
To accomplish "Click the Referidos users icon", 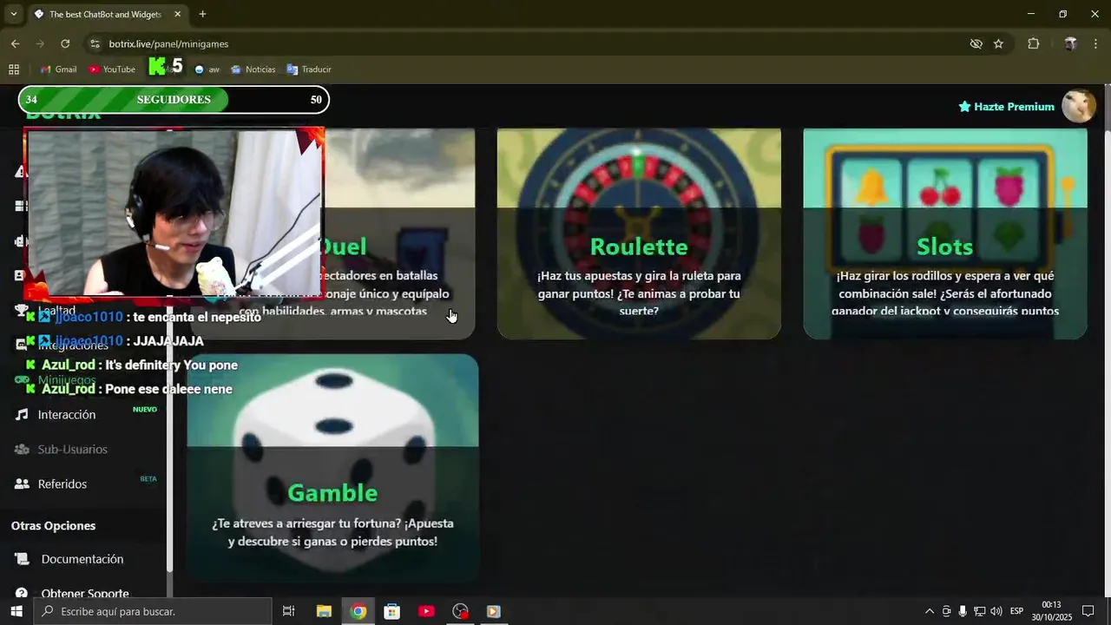I will click(x=22, y=484).
